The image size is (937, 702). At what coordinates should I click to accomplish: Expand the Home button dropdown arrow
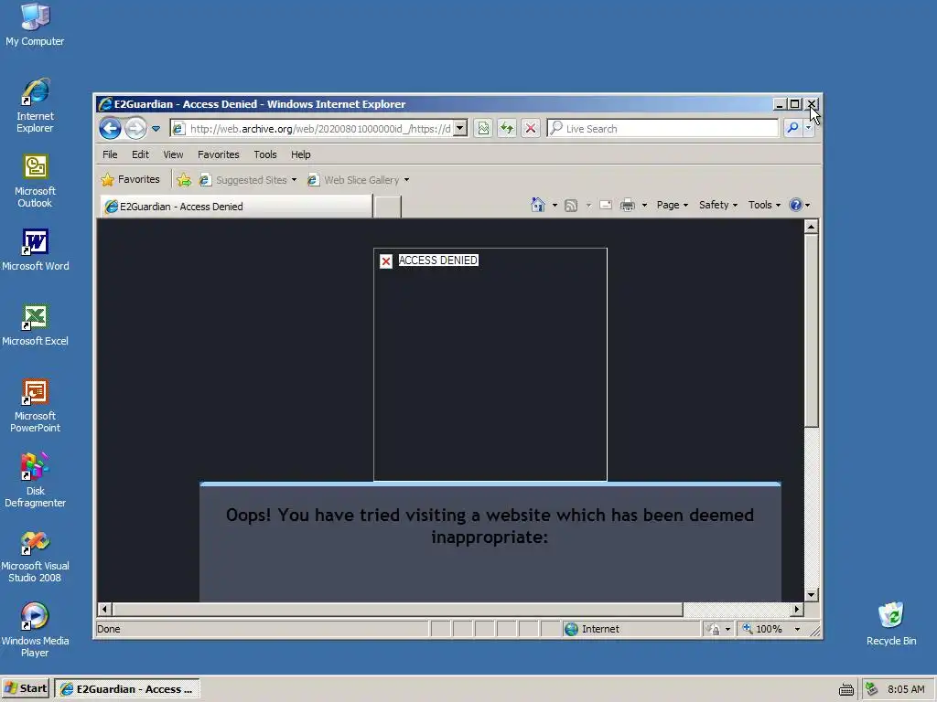(x=555, y=206)
